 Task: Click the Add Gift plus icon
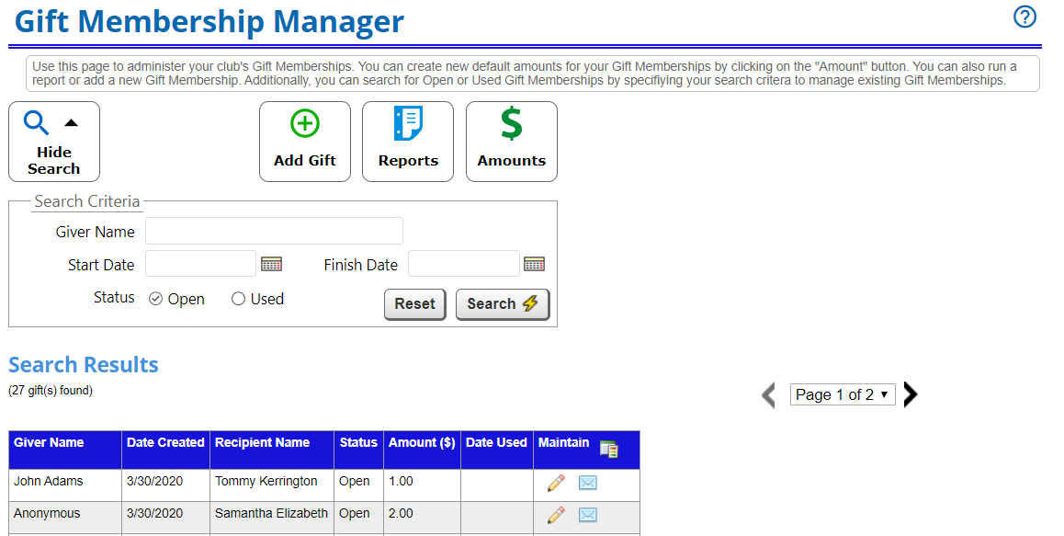pos(305,124)
